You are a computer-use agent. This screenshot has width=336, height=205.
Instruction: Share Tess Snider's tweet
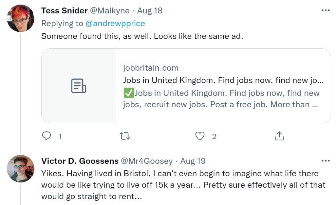point(279,136)
